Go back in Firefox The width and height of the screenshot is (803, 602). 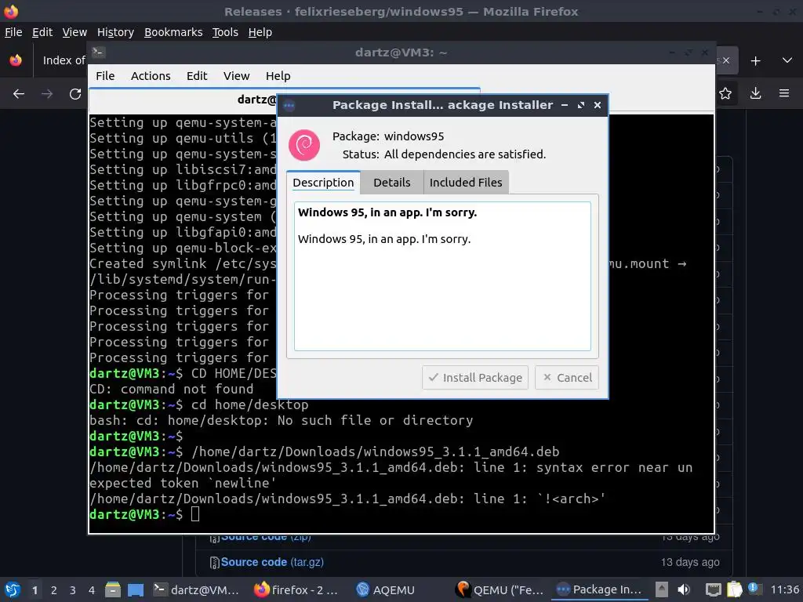tap(19, 94)
